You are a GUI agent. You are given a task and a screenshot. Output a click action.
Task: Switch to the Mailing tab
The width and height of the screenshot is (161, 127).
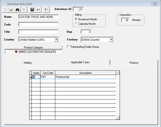click(x=27, y=63)
